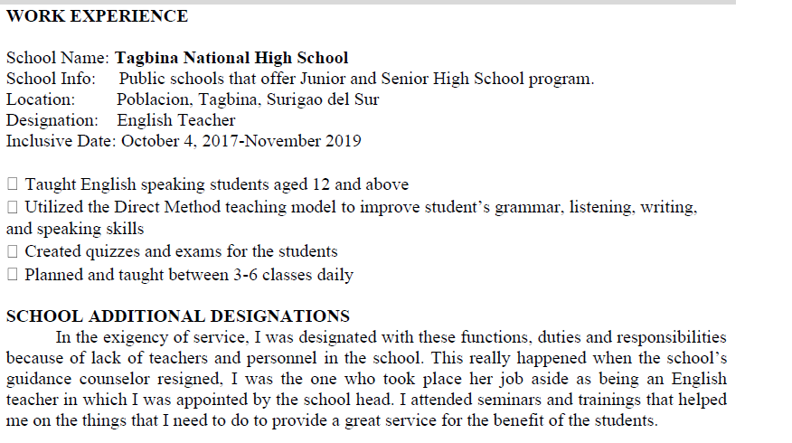Click the Inclusive Date label
This screenshot has height=443, width=792.
click(x=61, y=141)
